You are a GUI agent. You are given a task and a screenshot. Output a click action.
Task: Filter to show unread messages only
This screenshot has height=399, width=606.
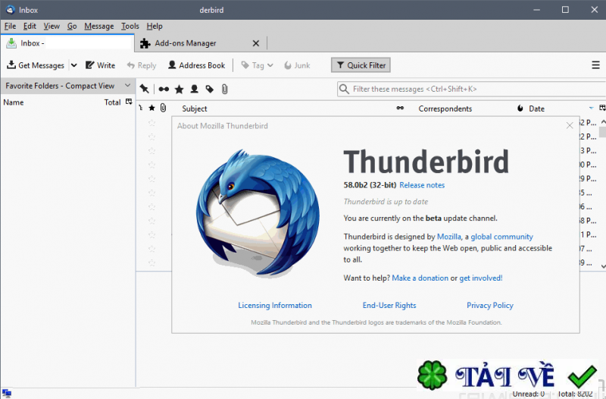pos(164,89)
